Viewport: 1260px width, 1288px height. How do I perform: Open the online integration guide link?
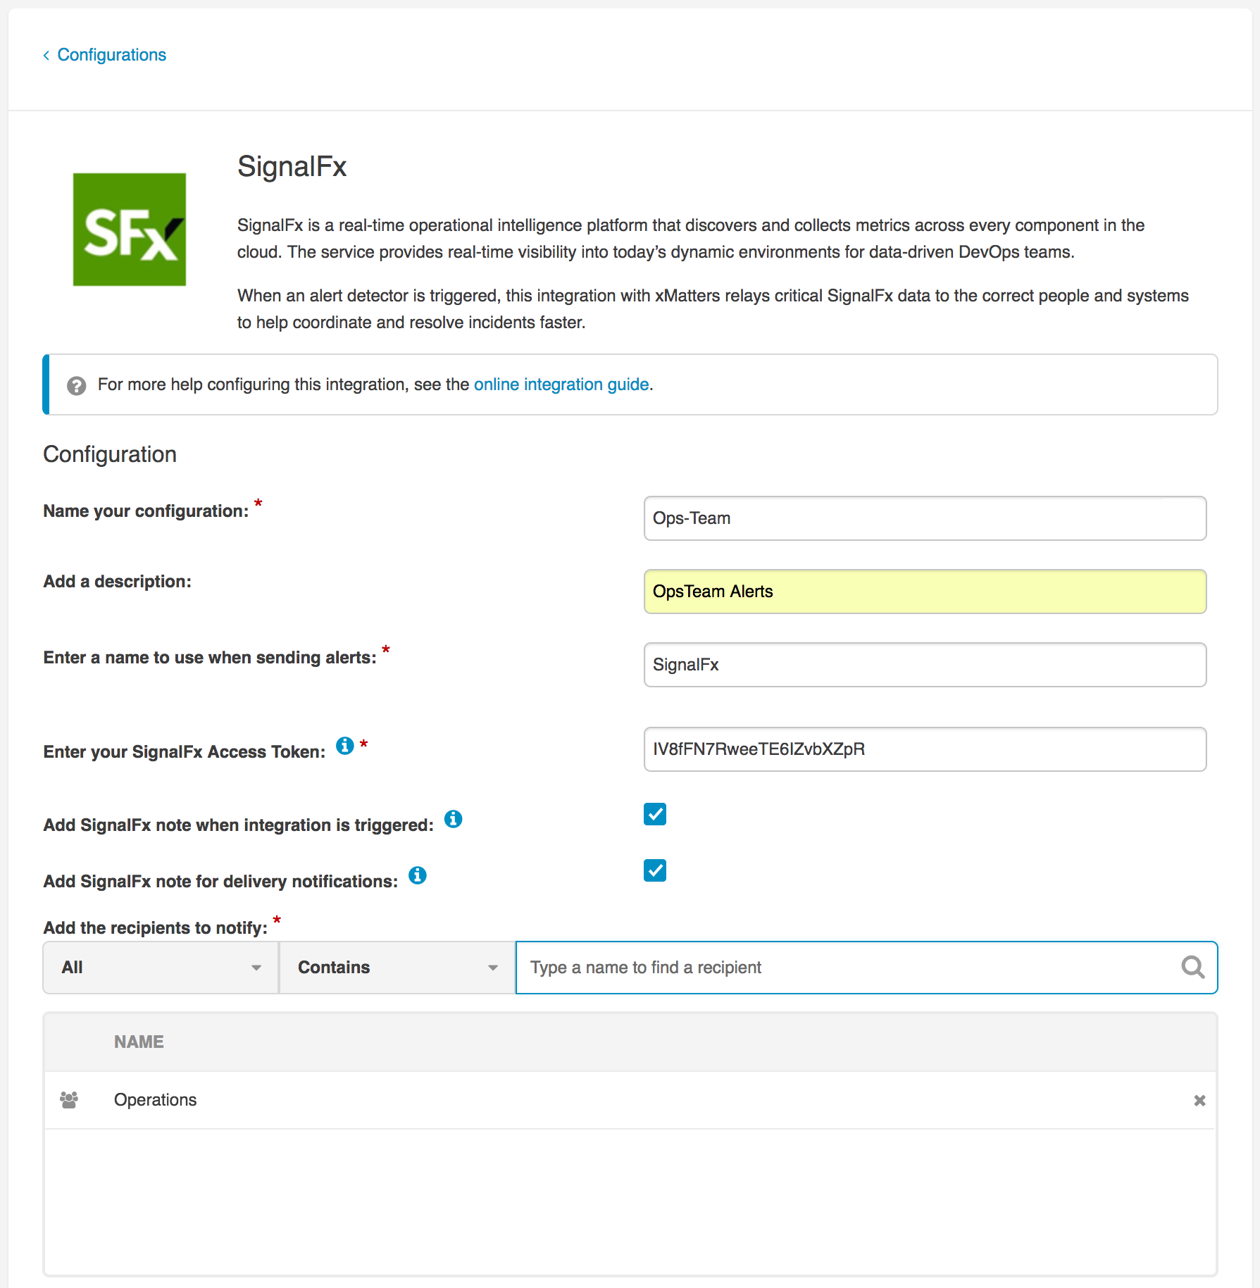point(561,384)
